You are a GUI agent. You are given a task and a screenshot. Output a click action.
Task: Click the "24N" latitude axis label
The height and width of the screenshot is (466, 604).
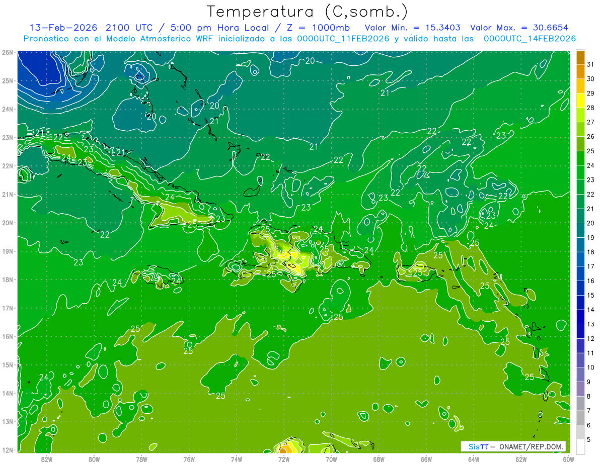(x=7, y=109)
